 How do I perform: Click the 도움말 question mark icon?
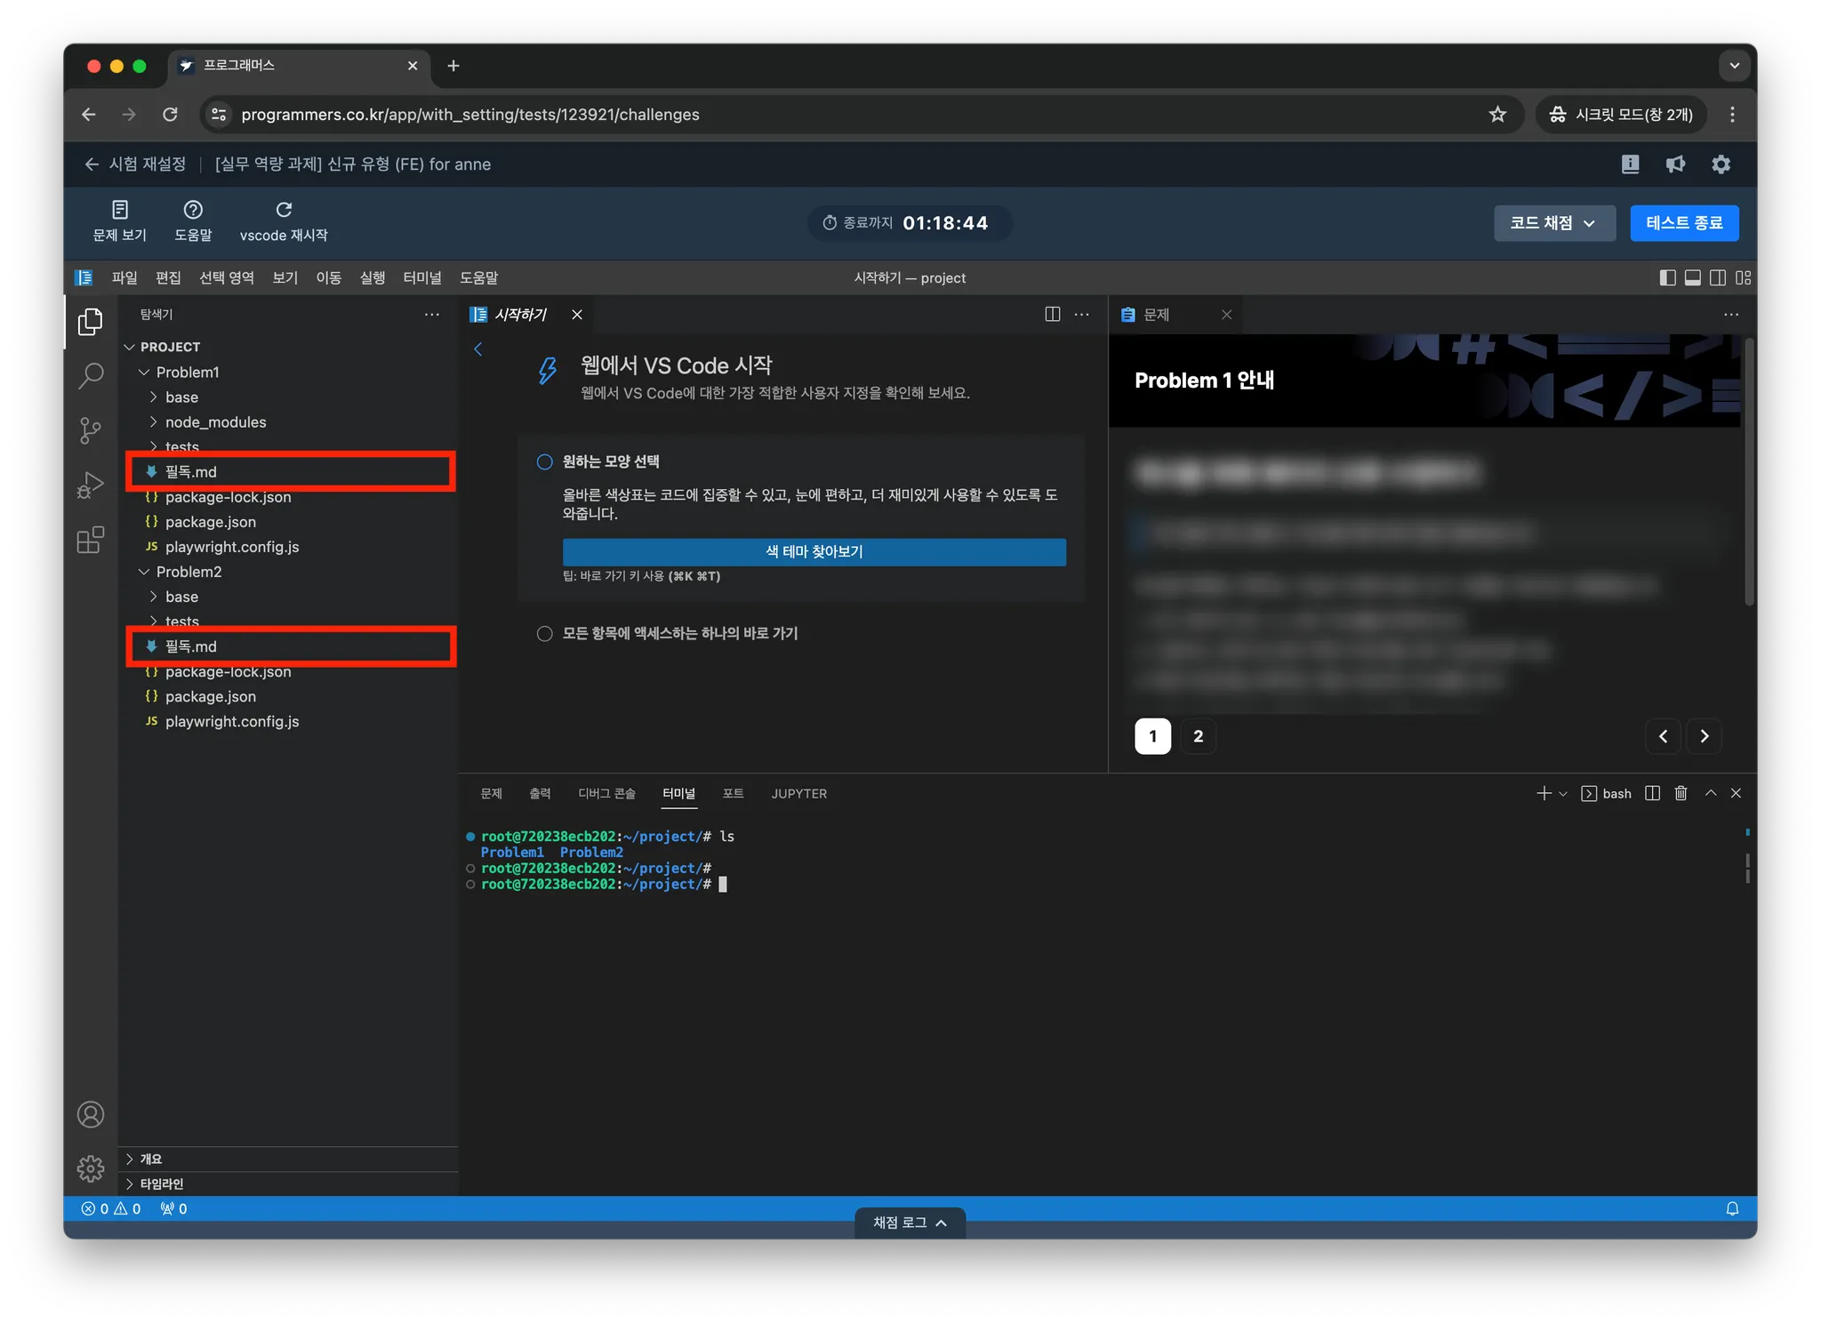point(193,210)
